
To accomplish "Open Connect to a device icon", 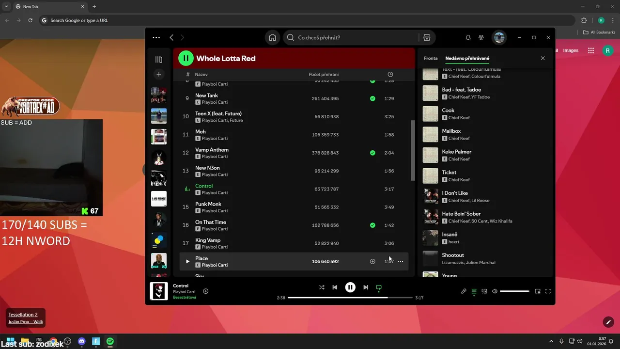I will (484, 291).
